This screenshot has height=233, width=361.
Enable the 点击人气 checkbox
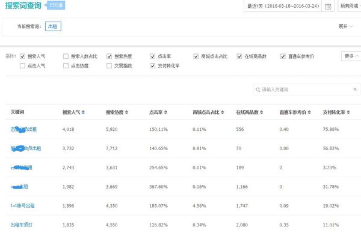pos(22,65)
